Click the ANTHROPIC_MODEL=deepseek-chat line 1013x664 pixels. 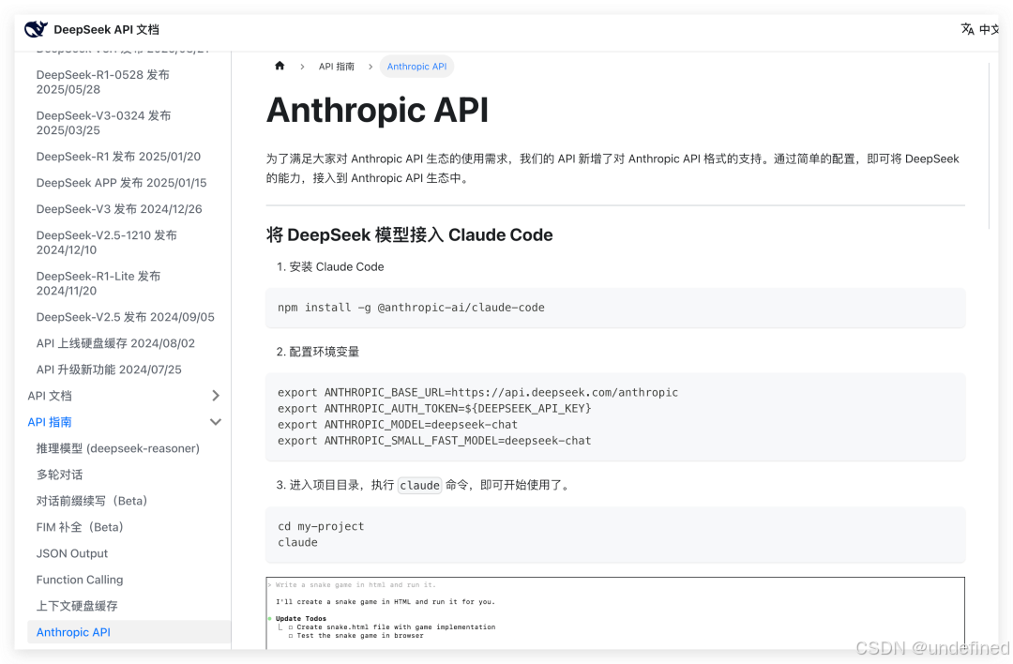[398, 424]
